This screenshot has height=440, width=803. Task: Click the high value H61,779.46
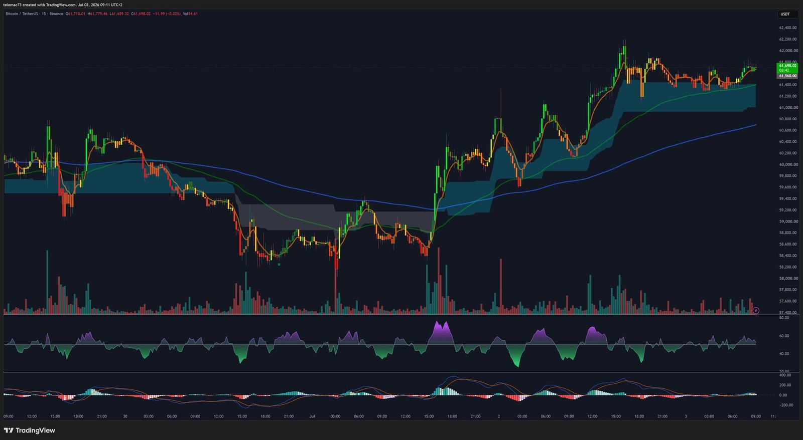pyautogui.click(x=97, y=14)
